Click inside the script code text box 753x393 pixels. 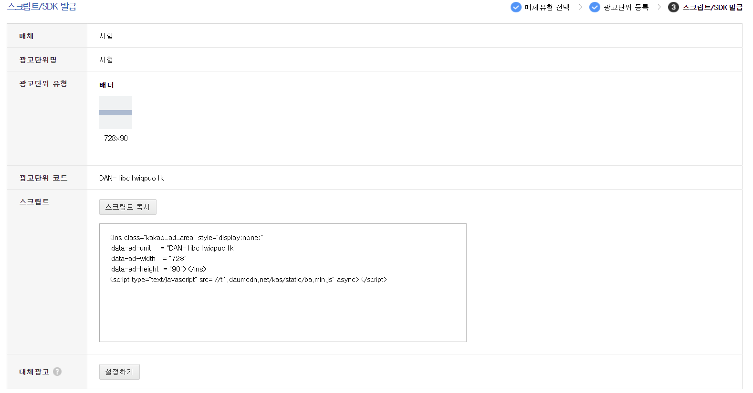point(283,282)
